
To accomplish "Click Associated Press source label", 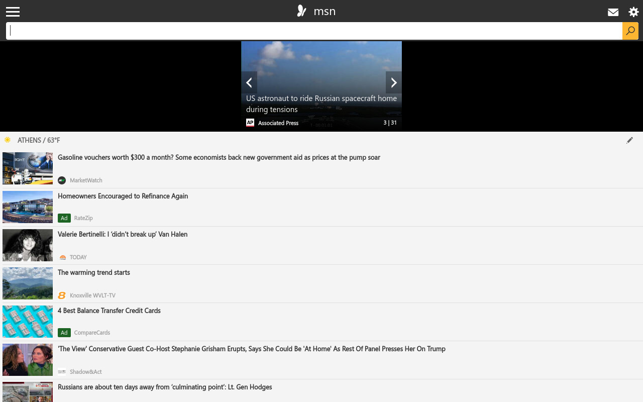I will click(x=278, y=123).
